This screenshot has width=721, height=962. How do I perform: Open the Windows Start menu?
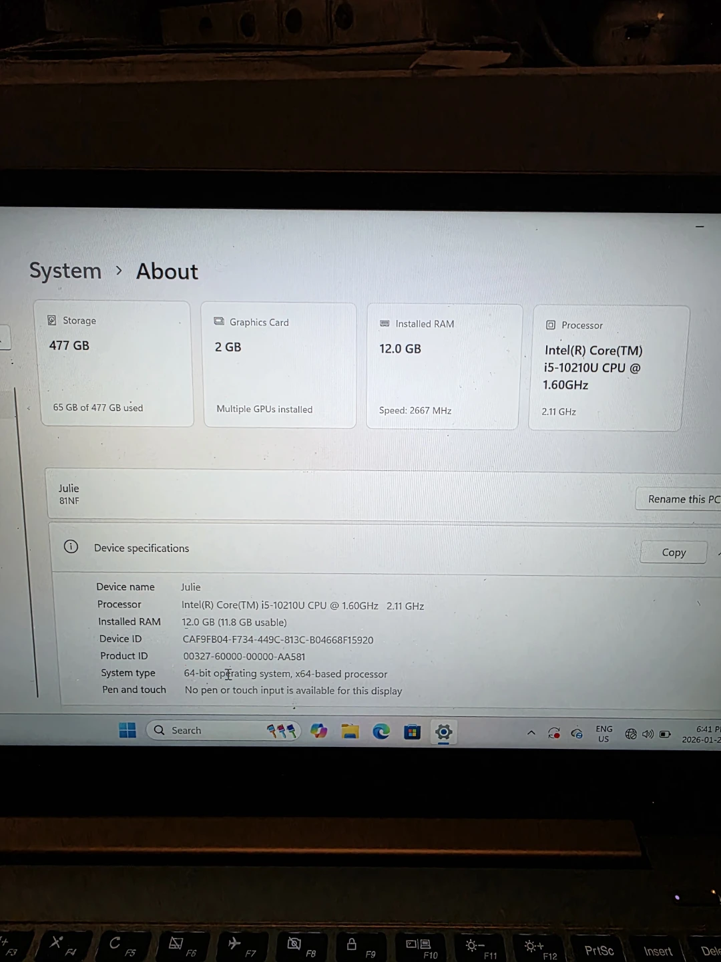pyautogui.click(x=128, y=730)
